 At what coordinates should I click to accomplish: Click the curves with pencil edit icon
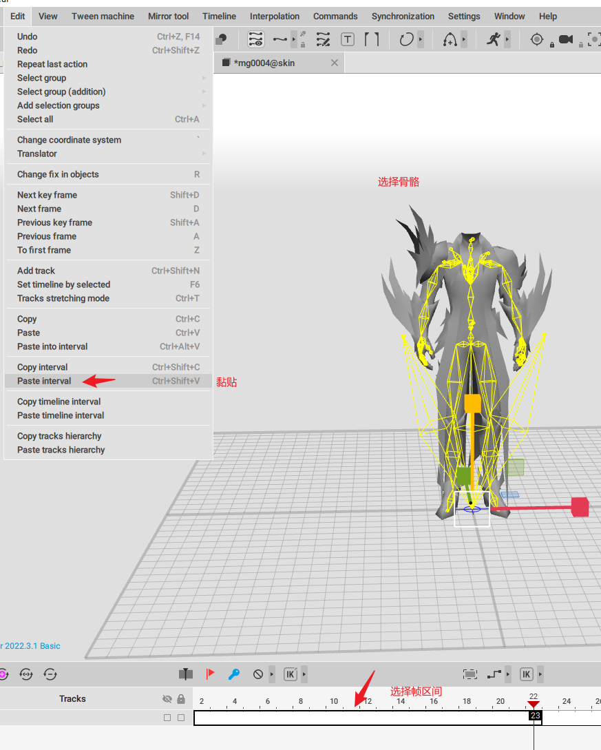tap(323, 39)
